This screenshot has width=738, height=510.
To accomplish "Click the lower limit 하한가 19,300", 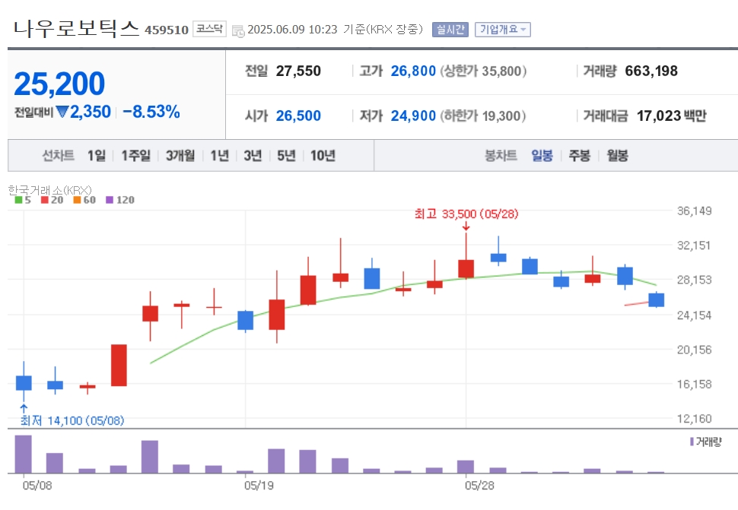I will pyautogui.click(x=483, y=116).
